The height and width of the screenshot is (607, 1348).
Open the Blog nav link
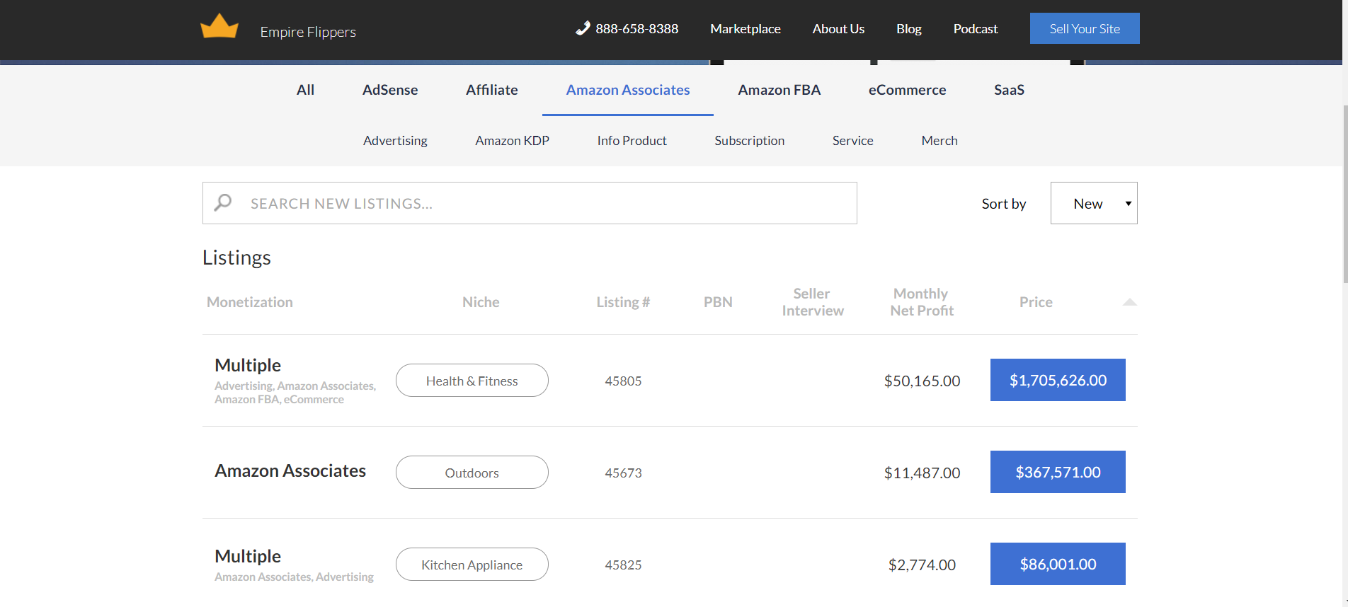point(908,29)
